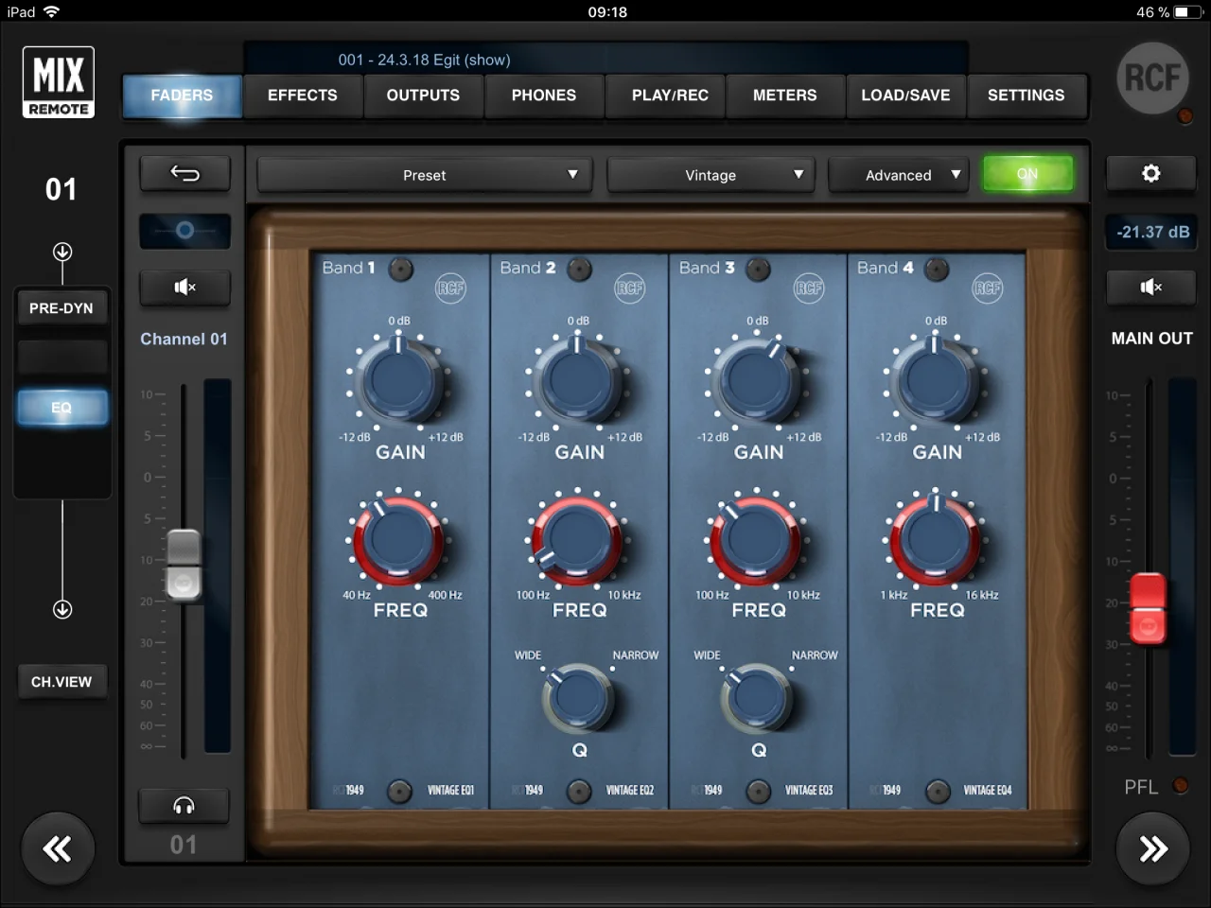Screen dimensions: 1211x908
Task: Click the Band 2 Q knob
Action: click(579, 699)
